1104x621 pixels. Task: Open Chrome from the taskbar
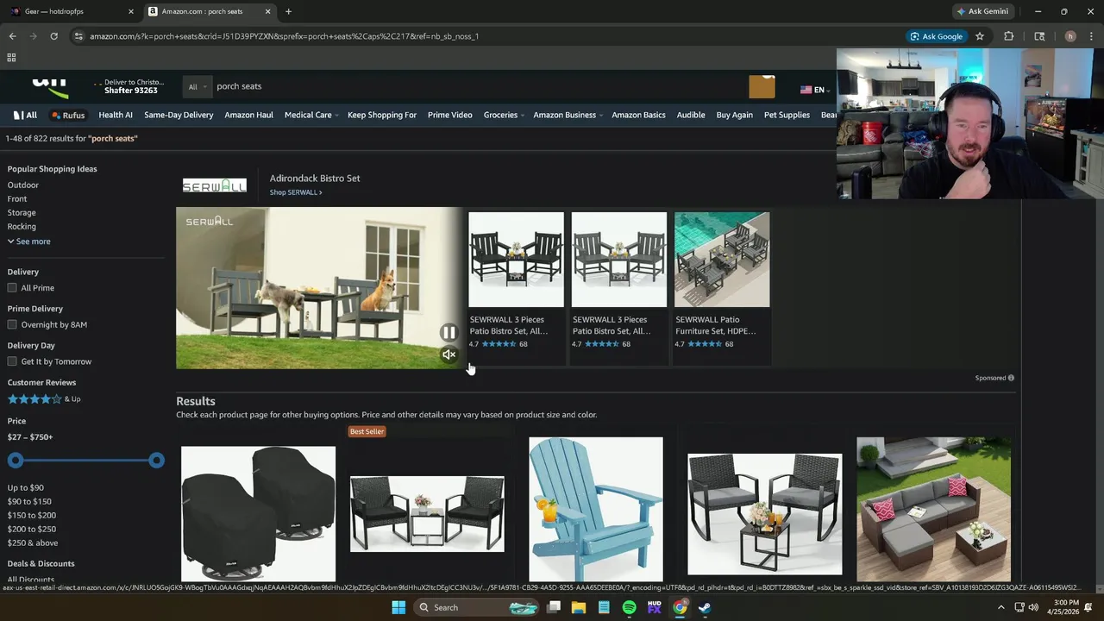tap(680, 607)
